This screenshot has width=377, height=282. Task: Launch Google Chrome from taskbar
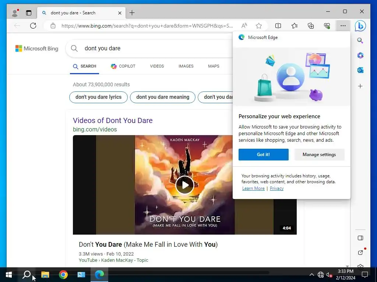tap(63, 275)
